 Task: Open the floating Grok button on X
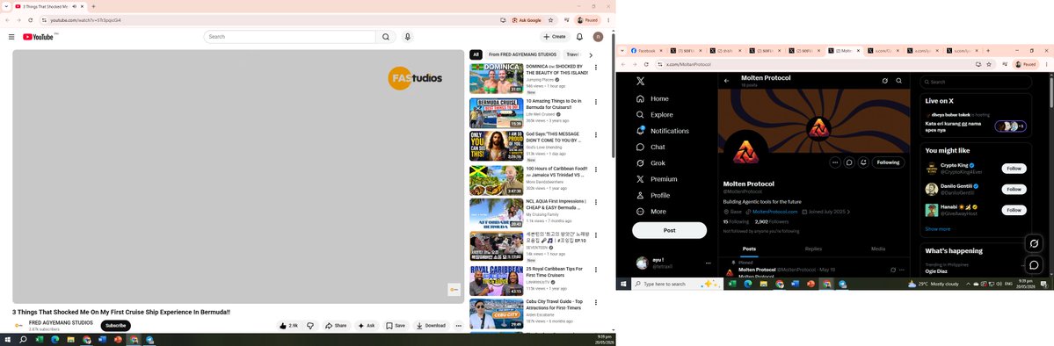pyautogui.click(x=1034, y=243)
